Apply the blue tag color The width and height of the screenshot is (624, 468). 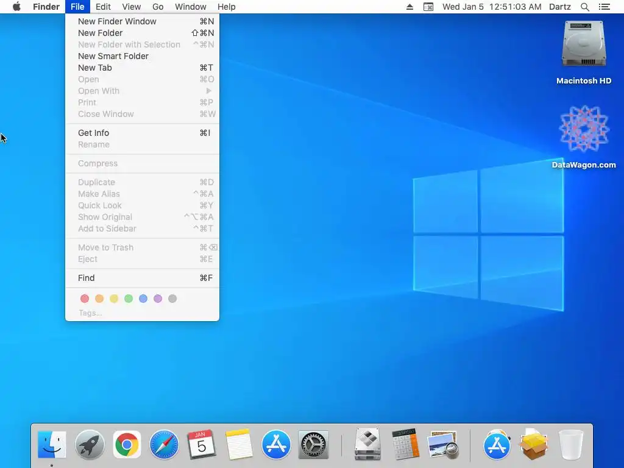coord(143,299)
